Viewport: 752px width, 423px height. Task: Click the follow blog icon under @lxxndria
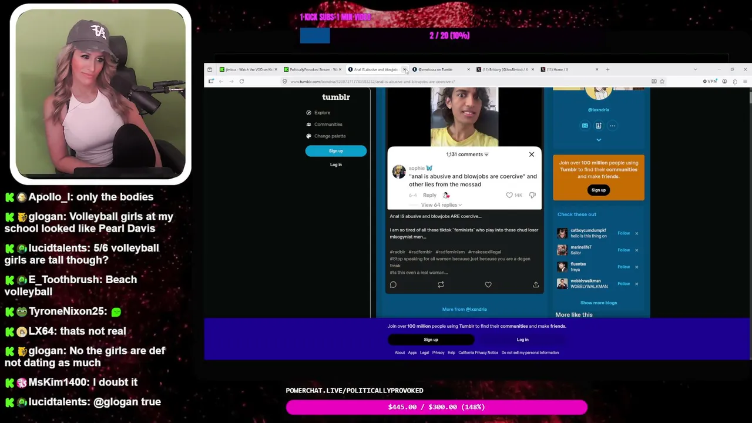click(598, 126)
